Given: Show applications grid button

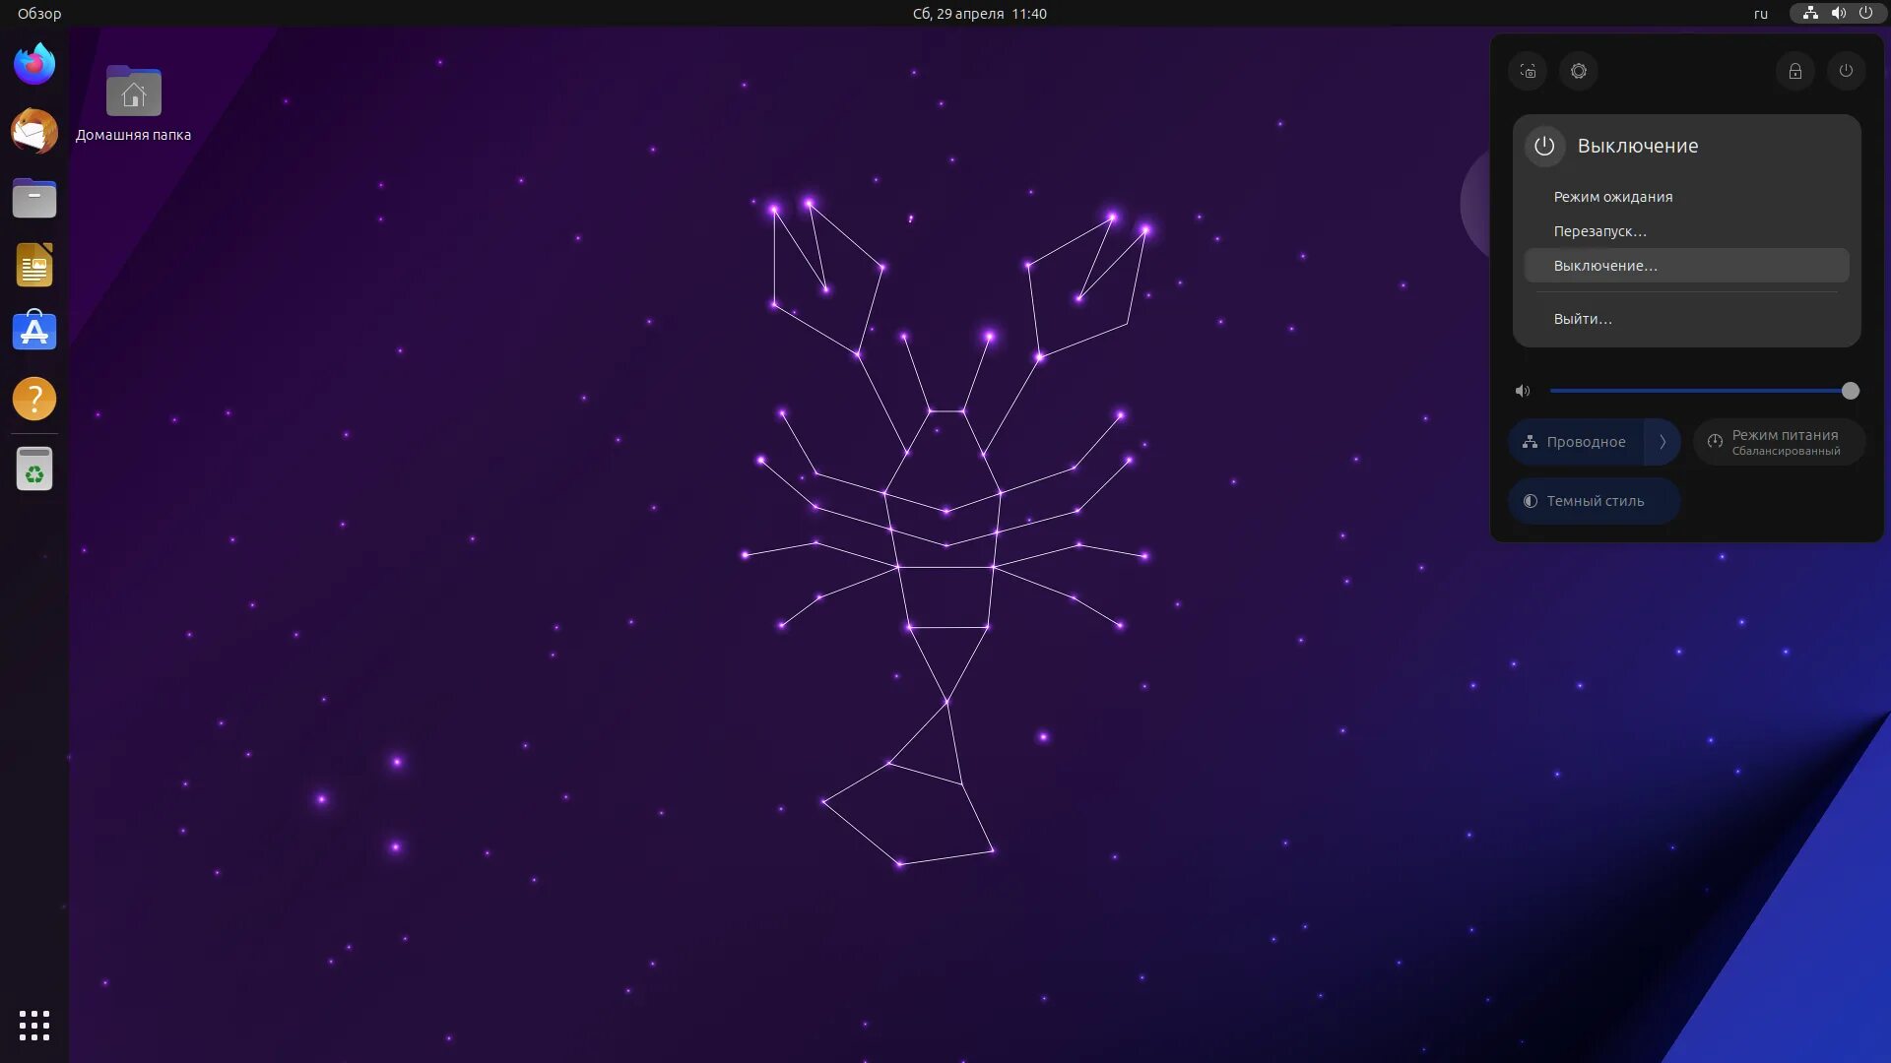Looking at the screenshot, I should tap(34, 1026).
